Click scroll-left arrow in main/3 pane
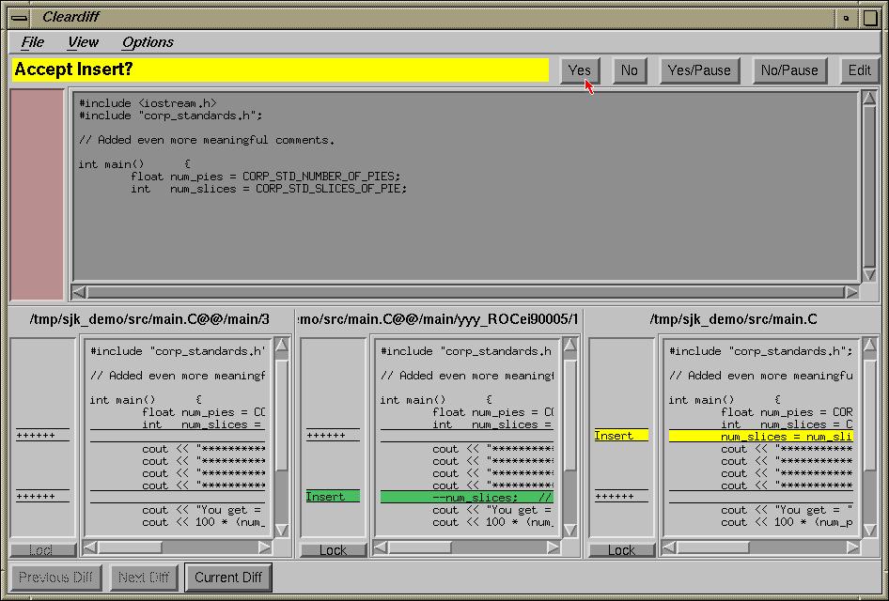The image size is (889, 601). [x=90, y=547]
